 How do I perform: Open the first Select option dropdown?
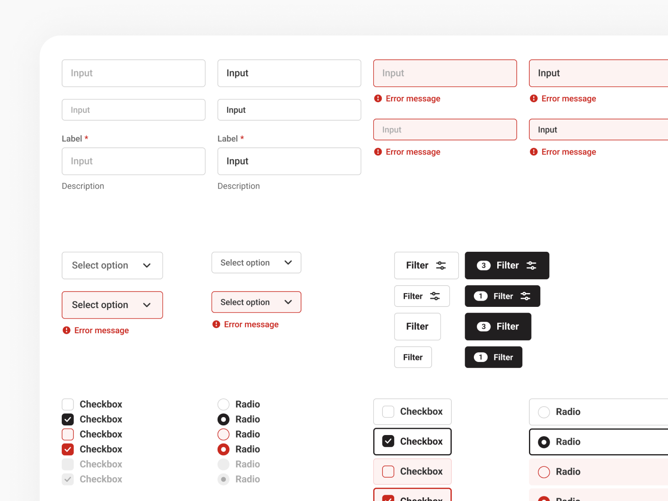[112, 266]
